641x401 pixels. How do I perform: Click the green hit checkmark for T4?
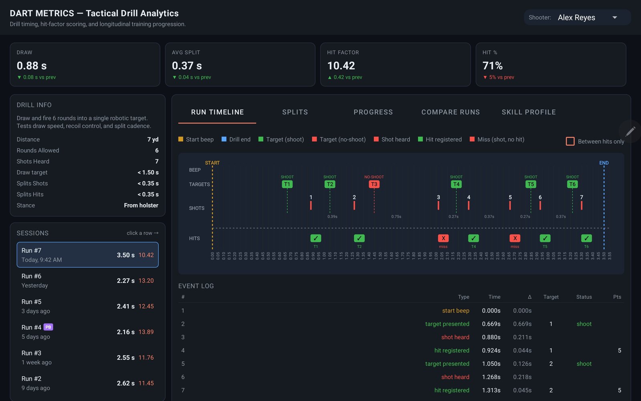coord(474,238)
